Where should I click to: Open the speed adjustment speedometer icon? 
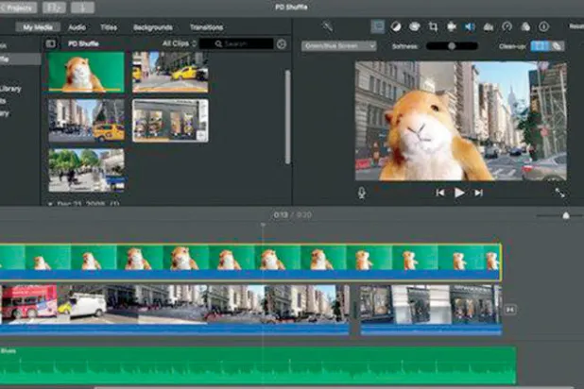[507, 26]
